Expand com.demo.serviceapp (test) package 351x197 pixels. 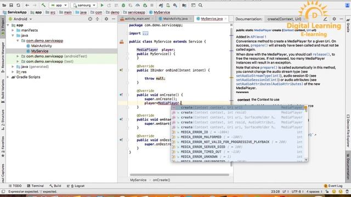18,61
